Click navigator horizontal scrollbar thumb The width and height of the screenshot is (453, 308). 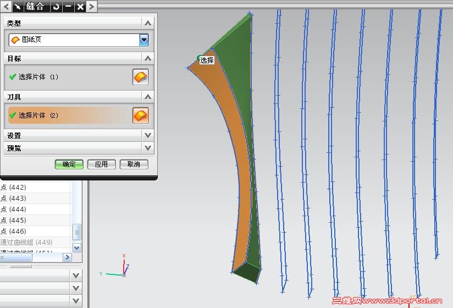[x=16, y=257]
